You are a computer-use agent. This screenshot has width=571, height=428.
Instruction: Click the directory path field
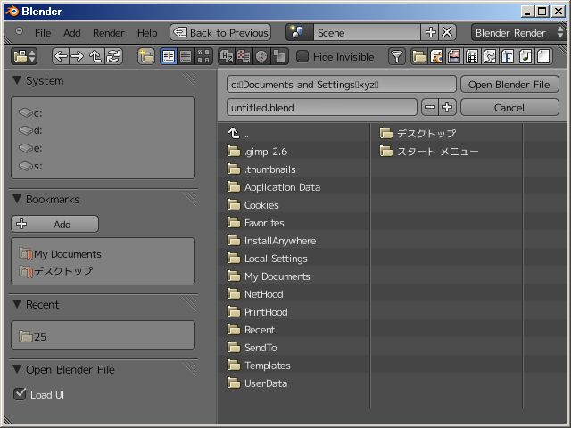341,85
